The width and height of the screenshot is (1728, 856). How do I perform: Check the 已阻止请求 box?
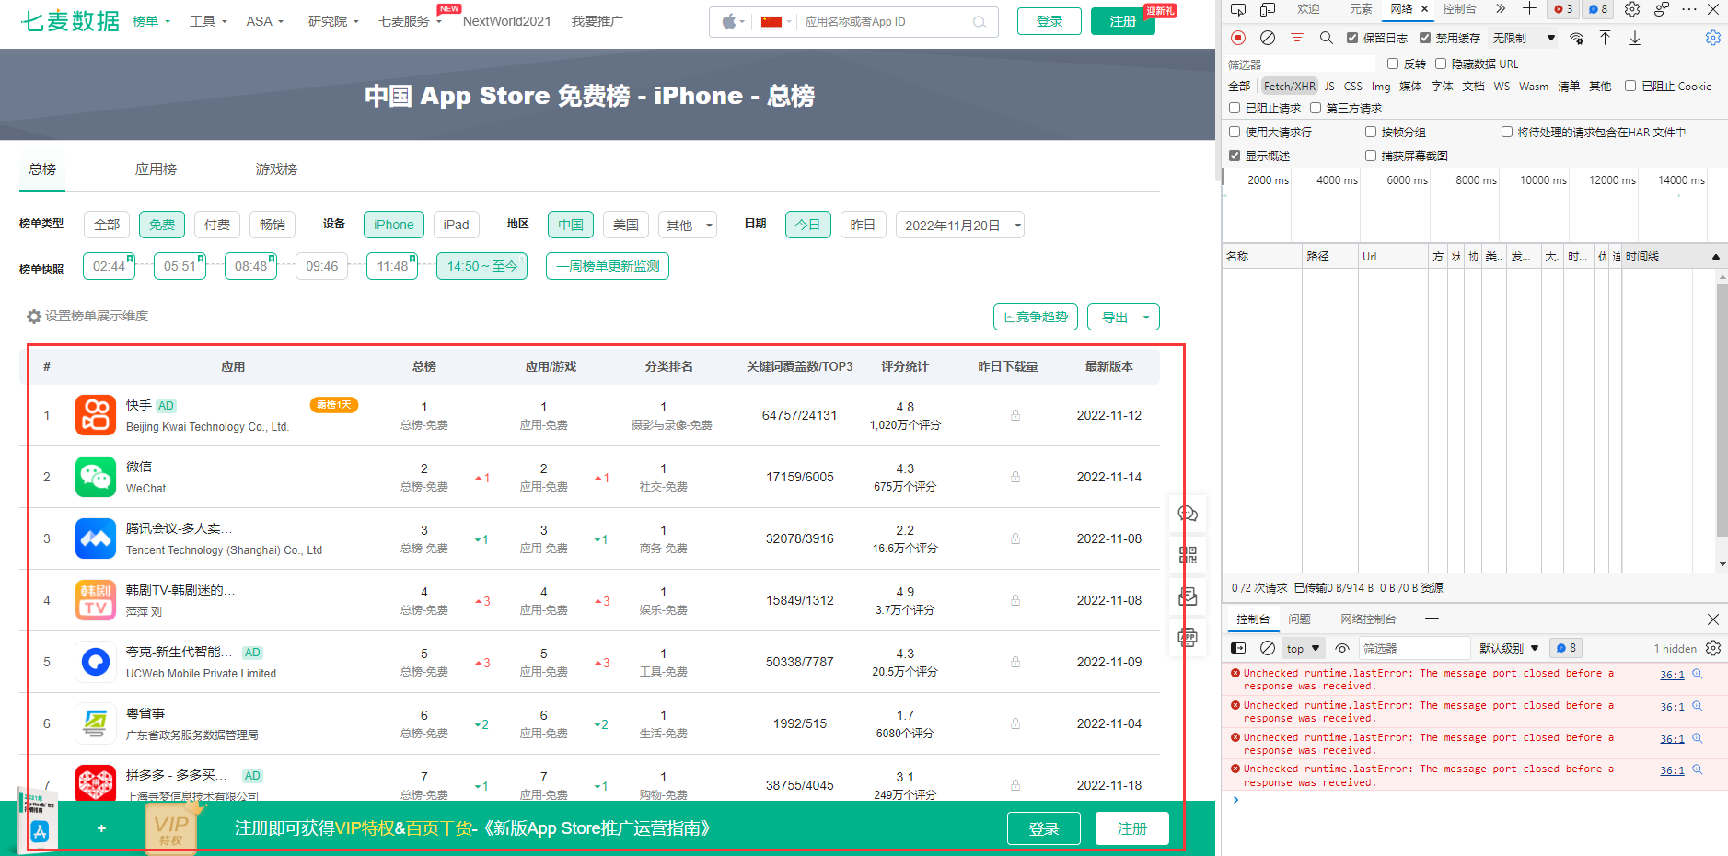tap(1235, 108)
